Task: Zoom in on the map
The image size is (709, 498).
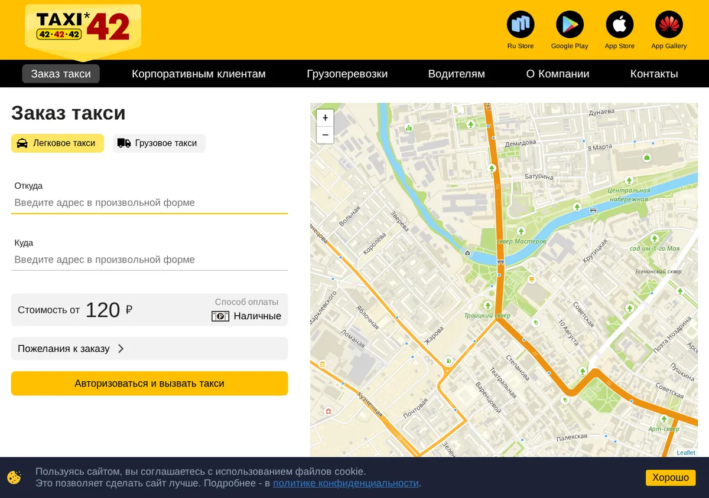Action: (x=325, y=118)
